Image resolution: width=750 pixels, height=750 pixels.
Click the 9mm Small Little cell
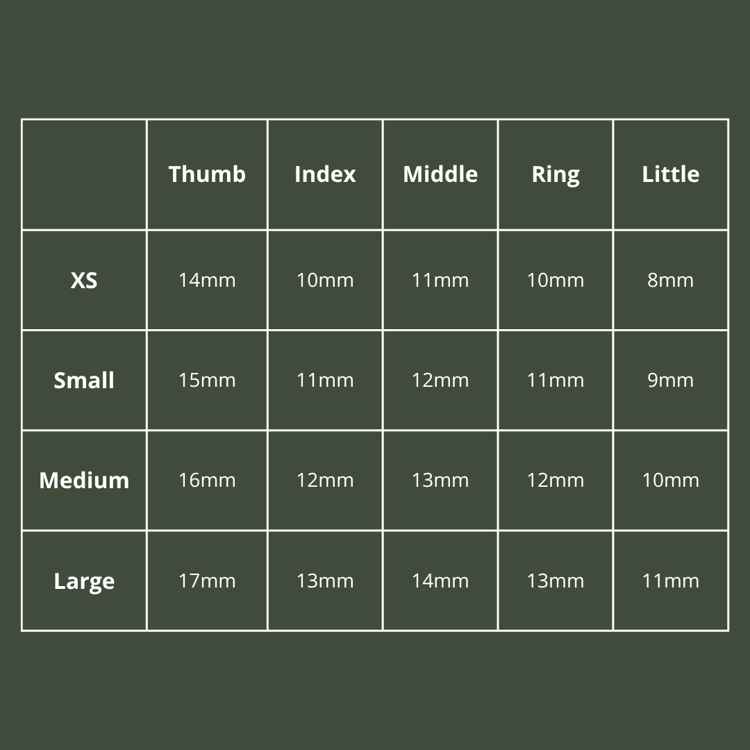click(671, 380)
